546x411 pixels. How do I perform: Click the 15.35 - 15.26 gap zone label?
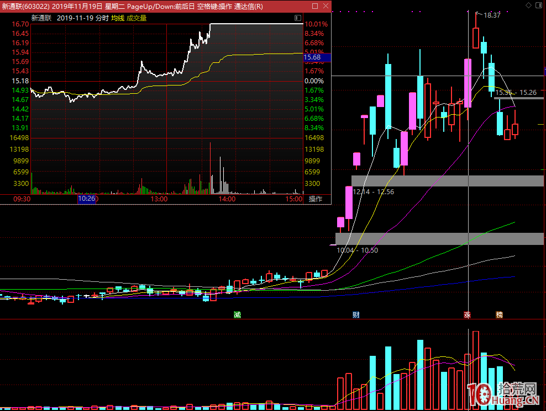(515, 93)
